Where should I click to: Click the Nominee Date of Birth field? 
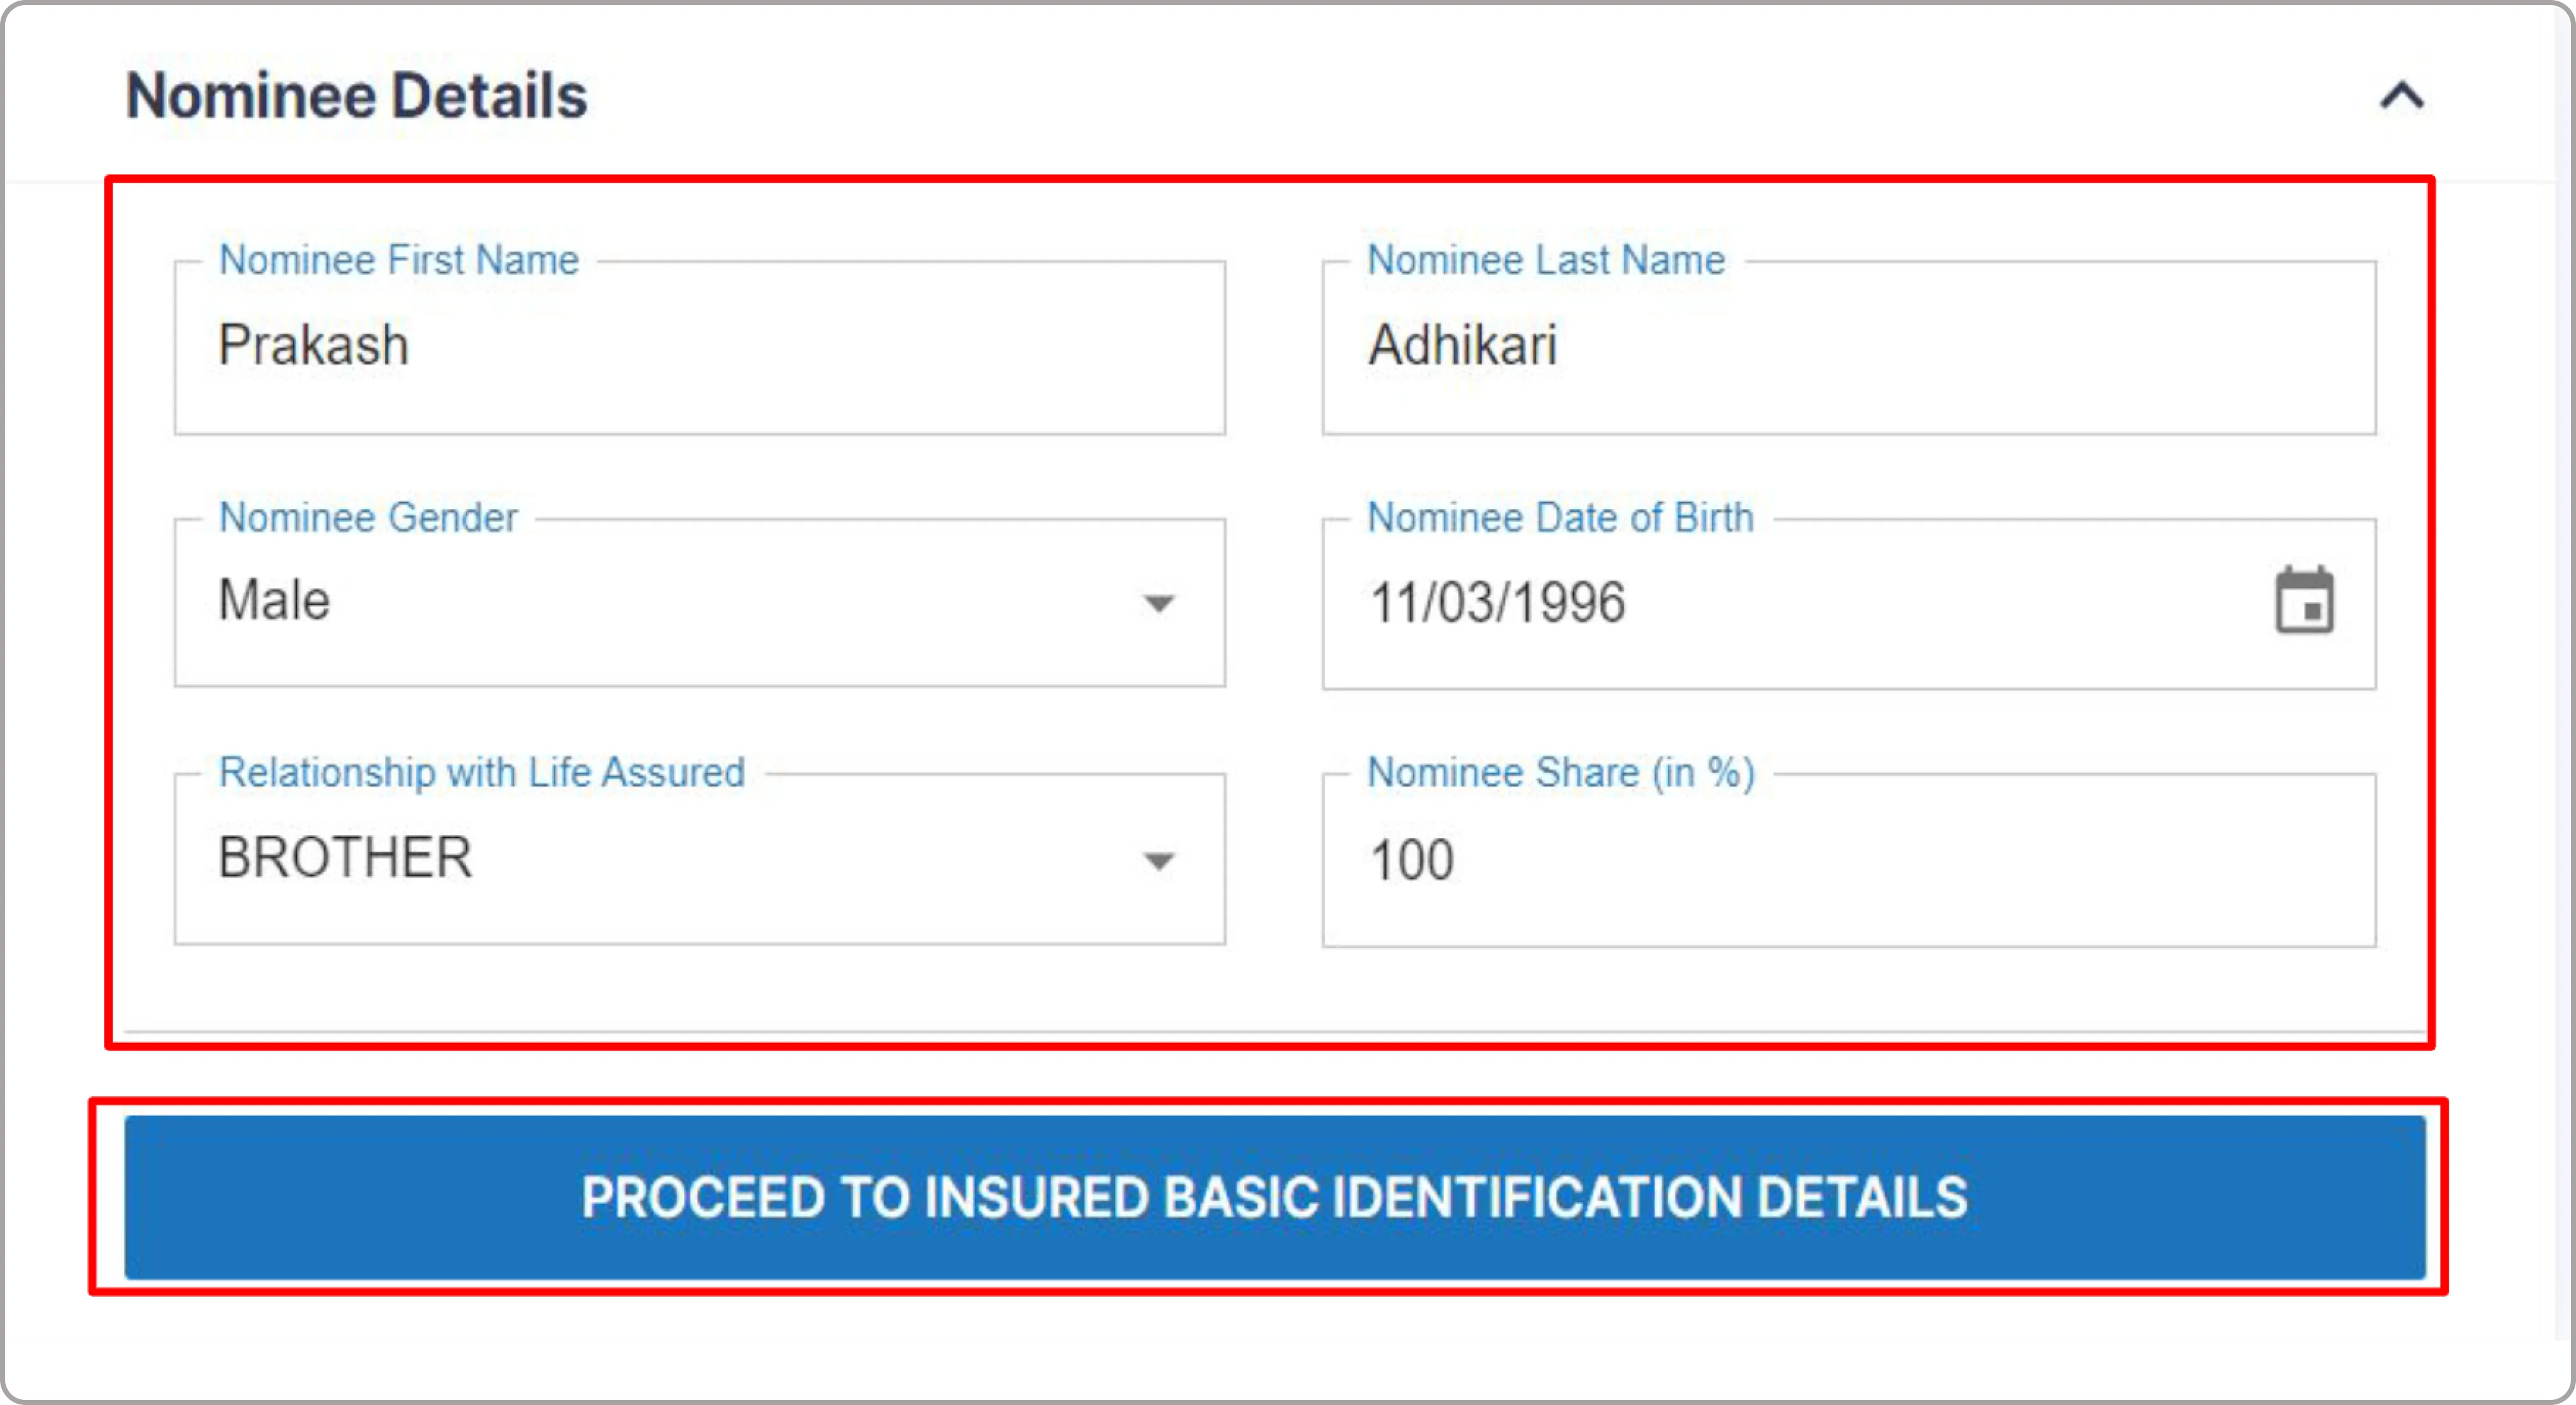(x=1849, y=604)
